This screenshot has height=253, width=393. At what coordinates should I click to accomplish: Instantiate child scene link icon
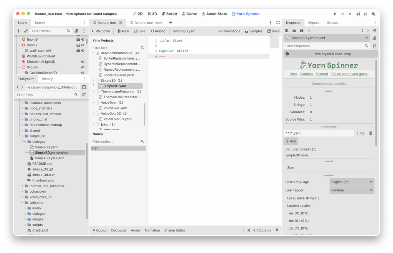26,31
